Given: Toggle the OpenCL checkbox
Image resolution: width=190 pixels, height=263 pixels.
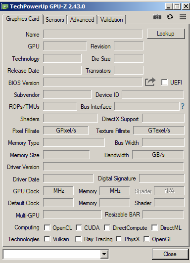Looking at the screenshot, I should (x=47, y=227).
